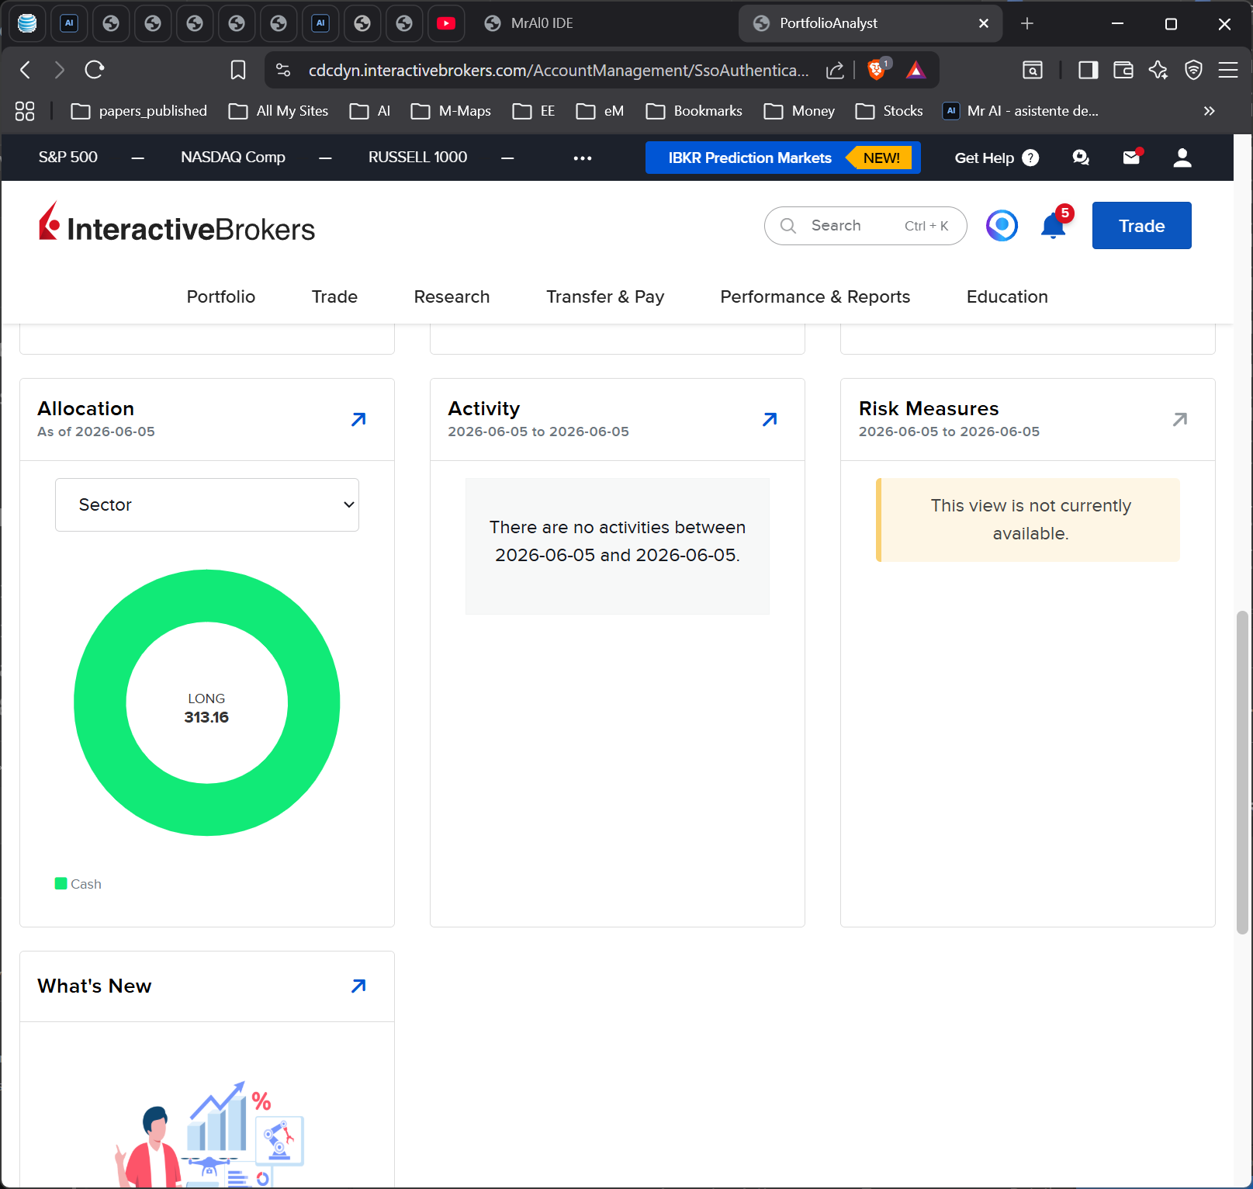Open the Mr AI - asistente bookmark
This screenshot has height=1189, width=1253.
click(x=1020, y=111)
